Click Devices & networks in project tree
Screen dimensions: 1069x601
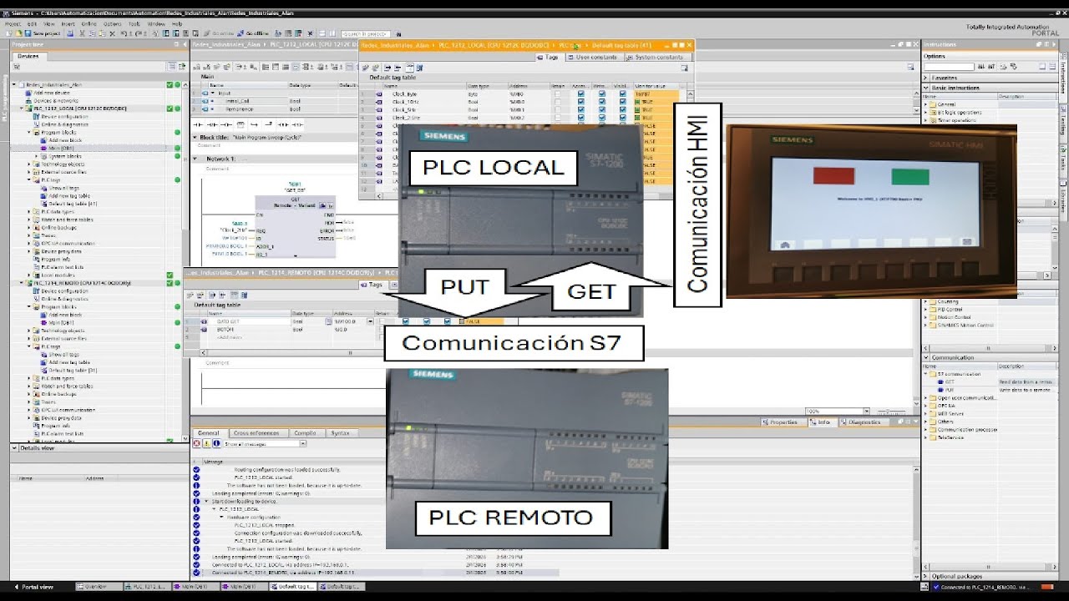[56, 101]
